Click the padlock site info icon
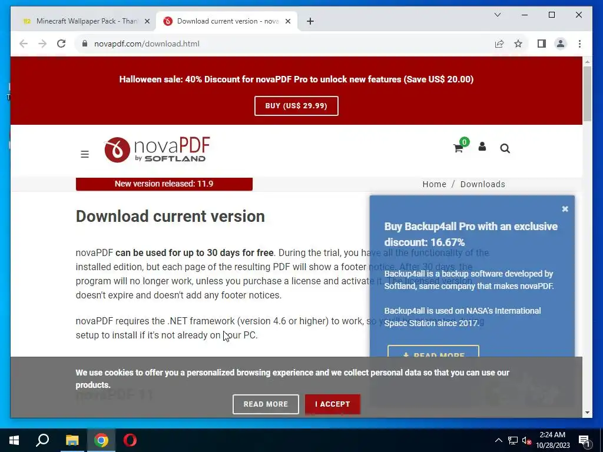 [85, 44]
